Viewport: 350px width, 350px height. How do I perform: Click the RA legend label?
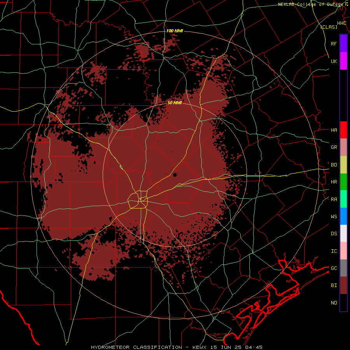334,199
